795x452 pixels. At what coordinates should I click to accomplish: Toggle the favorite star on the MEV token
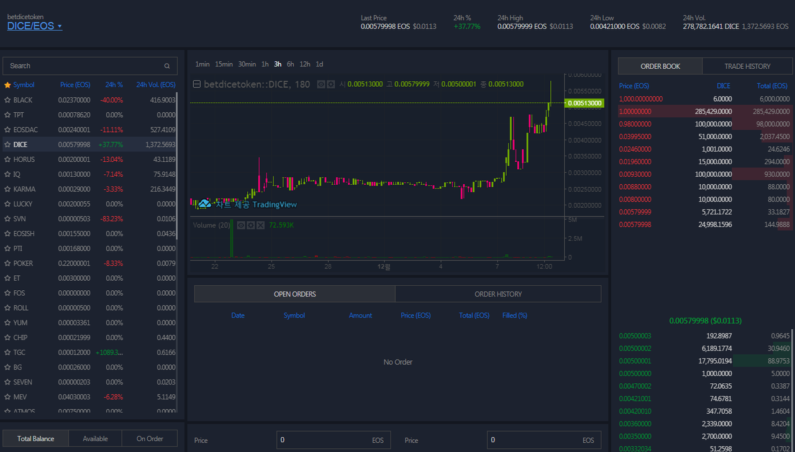click(7, 397)
